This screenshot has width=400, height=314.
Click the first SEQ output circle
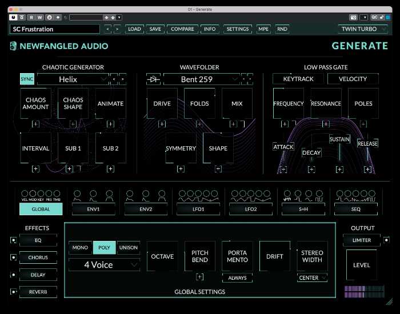point(340,194)
